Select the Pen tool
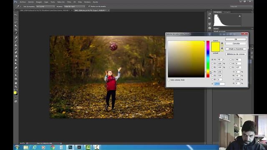267x150 pixels. pos(16,67)
